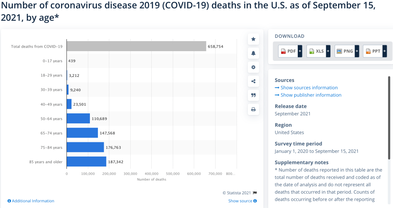Download chart as PNG
The height and width of the screenshot is (208, 393).
tap(345, 51)
